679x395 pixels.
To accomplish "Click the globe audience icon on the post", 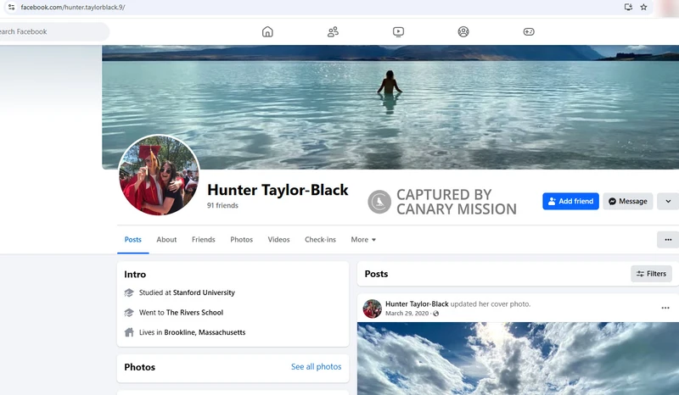I will 436,314.
